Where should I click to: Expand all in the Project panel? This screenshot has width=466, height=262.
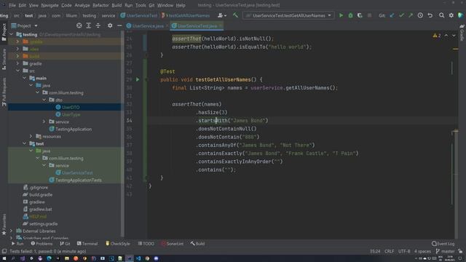89,26
